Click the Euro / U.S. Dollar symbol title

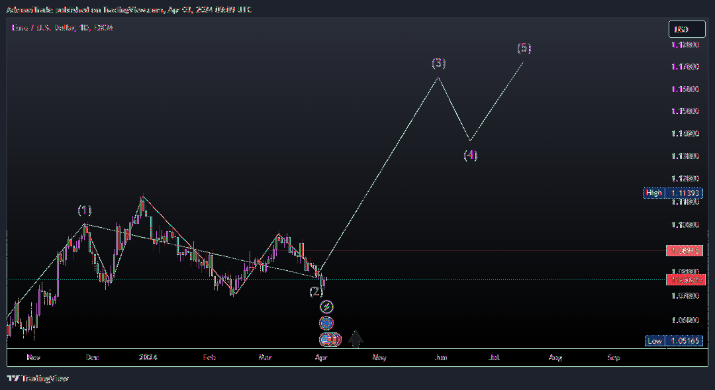[x=62, y=28]
